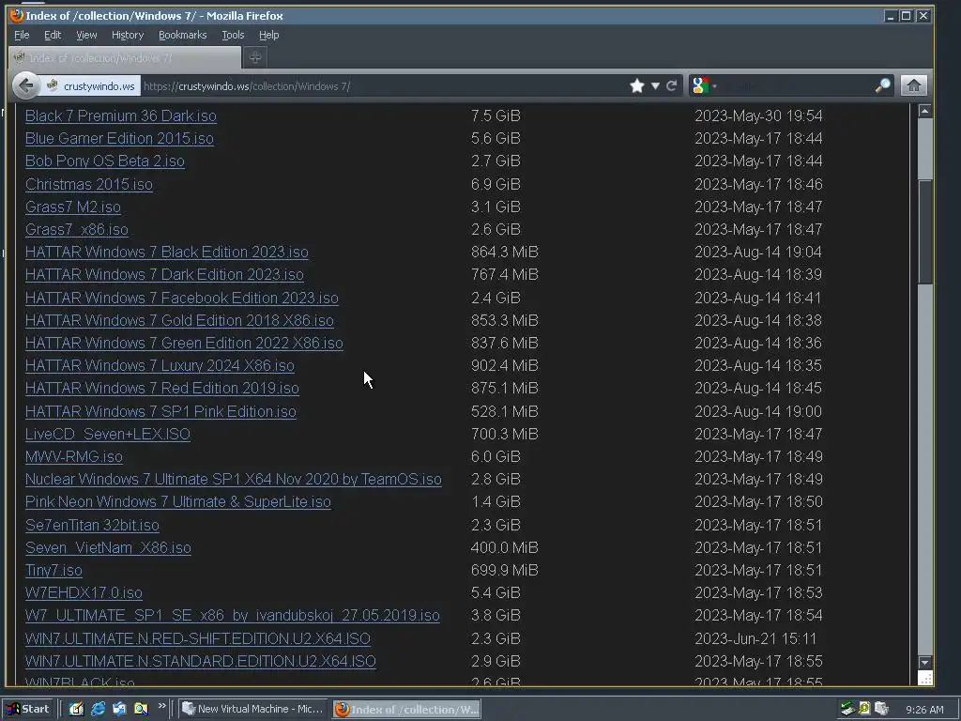Select the Index of /collection/Windows 7/ tab

click(125, 57)
